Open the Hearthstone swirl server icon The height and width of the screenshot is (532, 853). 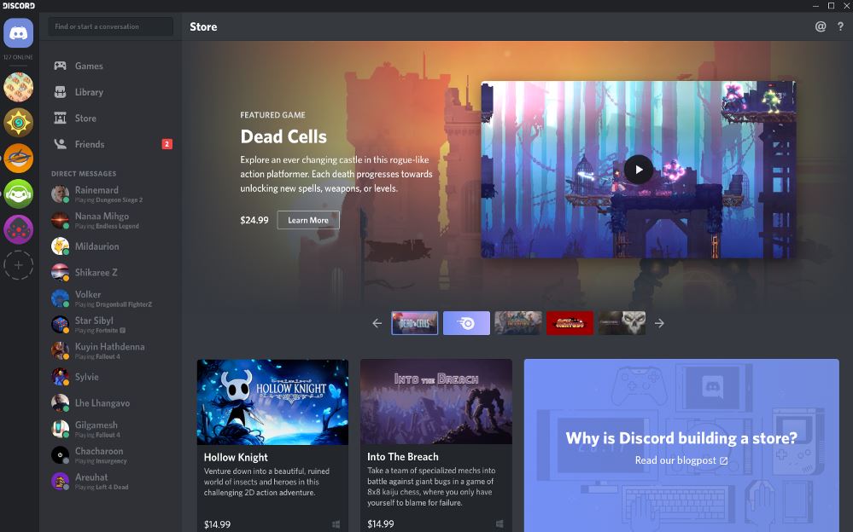19,123
